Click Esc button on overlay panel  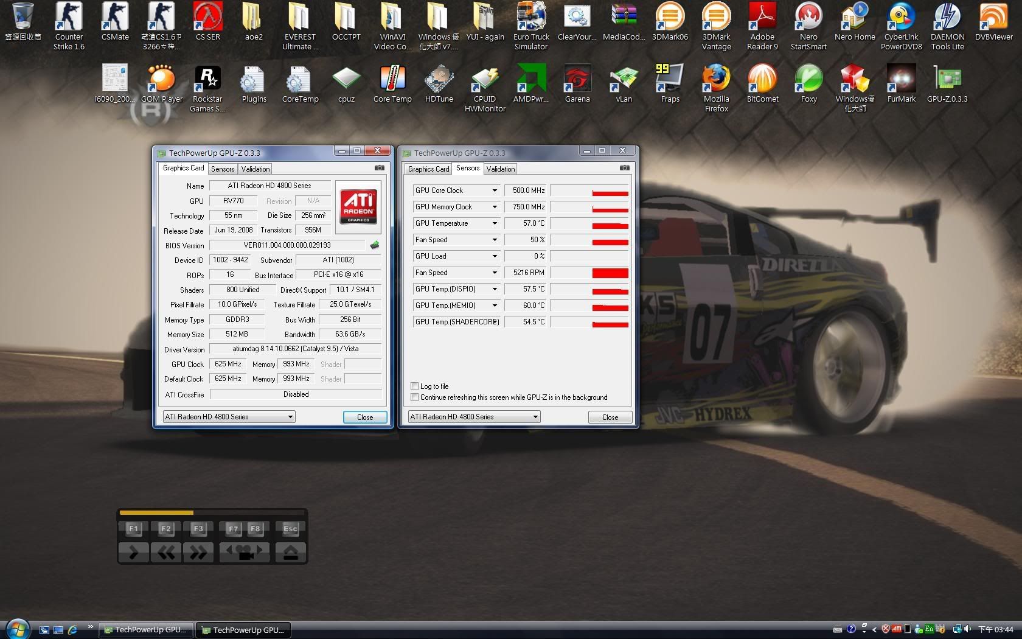[290, 528]
